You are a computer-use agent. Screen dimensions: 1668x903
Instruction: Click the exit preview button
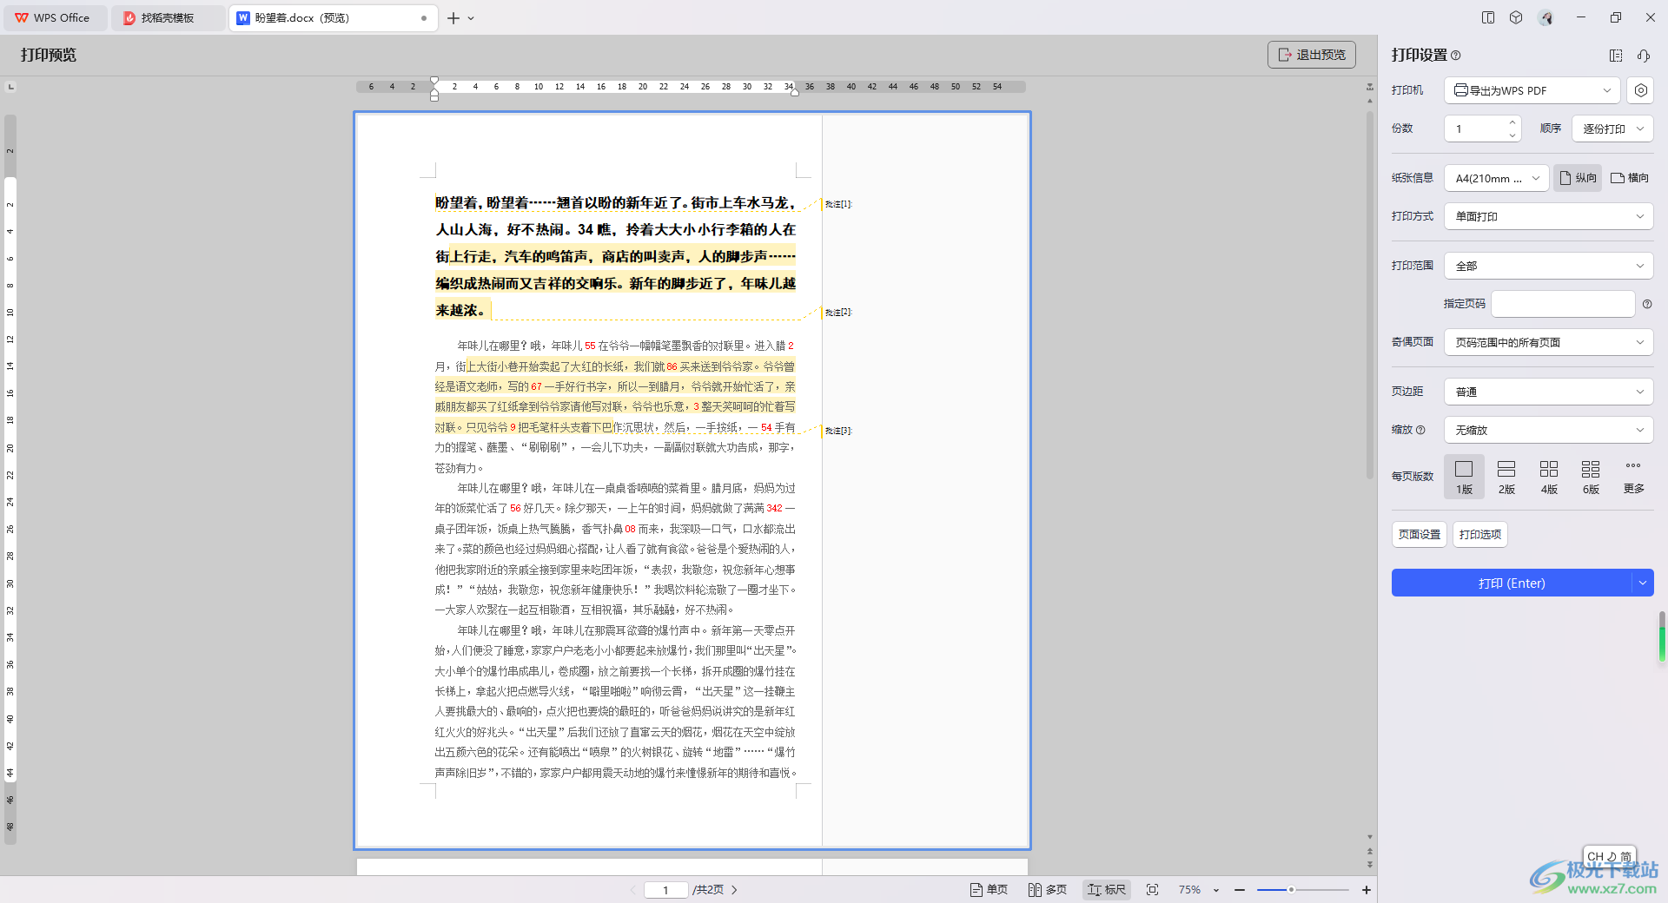point(1311,55)
